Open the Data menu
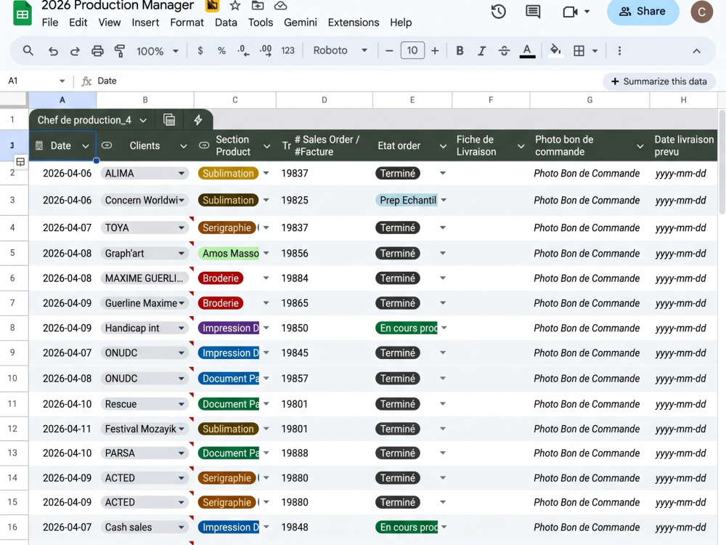 click(226, 23)
